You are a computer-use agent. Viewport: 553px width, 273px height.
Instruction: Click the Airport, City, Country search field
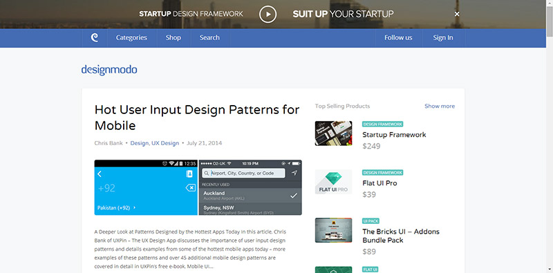point(243,173)
